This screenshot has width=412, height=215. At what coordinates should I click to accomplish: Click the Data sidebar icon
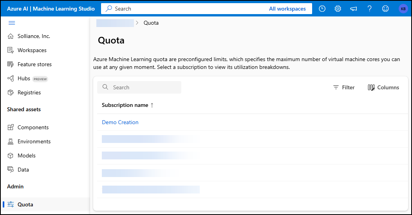point(11,170)
